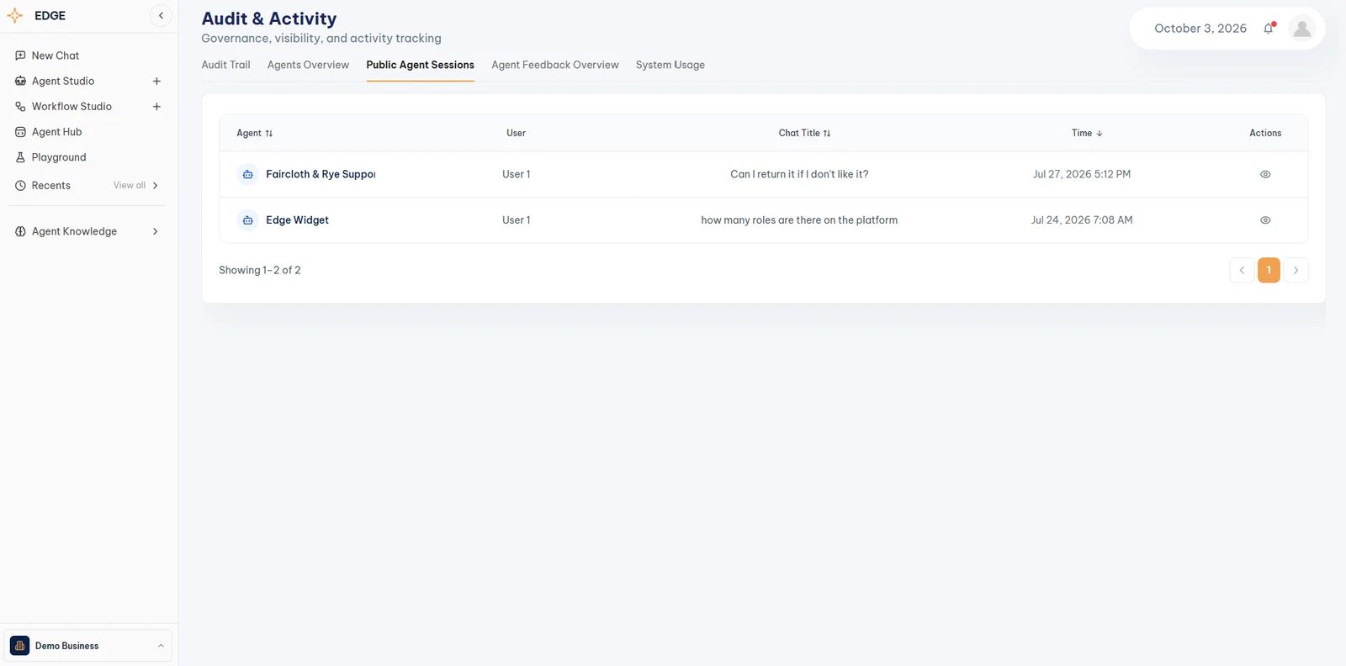
Task: Open notifications bell icon
Action: (1269, 29)
